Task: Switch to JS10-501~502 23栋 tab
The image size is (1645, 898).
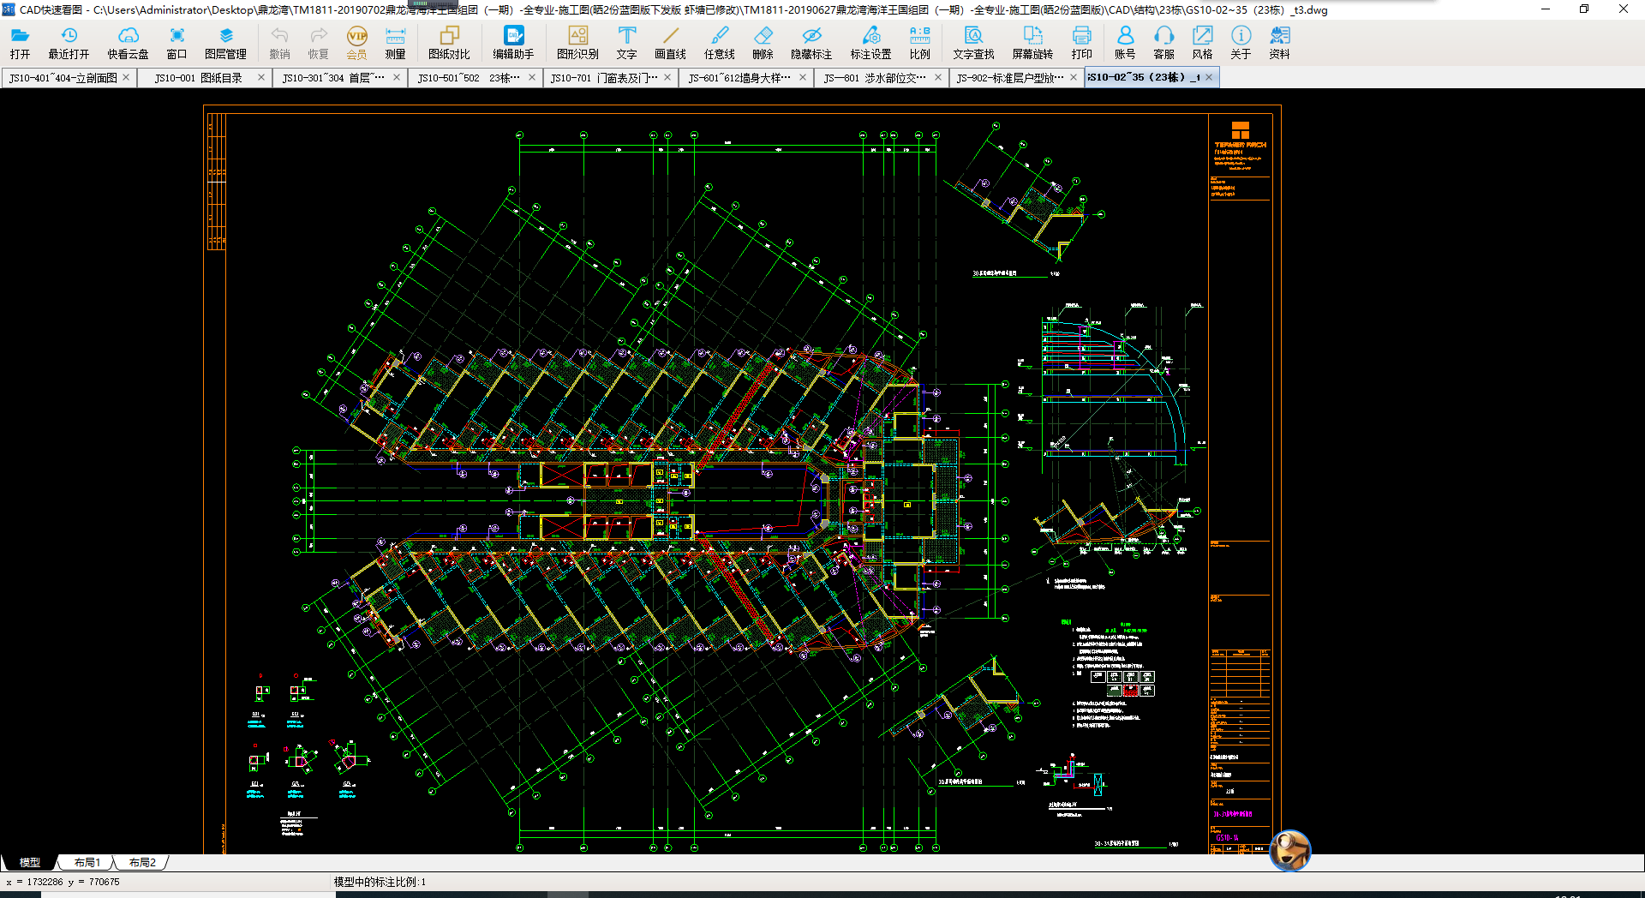Action: (x=469, y=78)
